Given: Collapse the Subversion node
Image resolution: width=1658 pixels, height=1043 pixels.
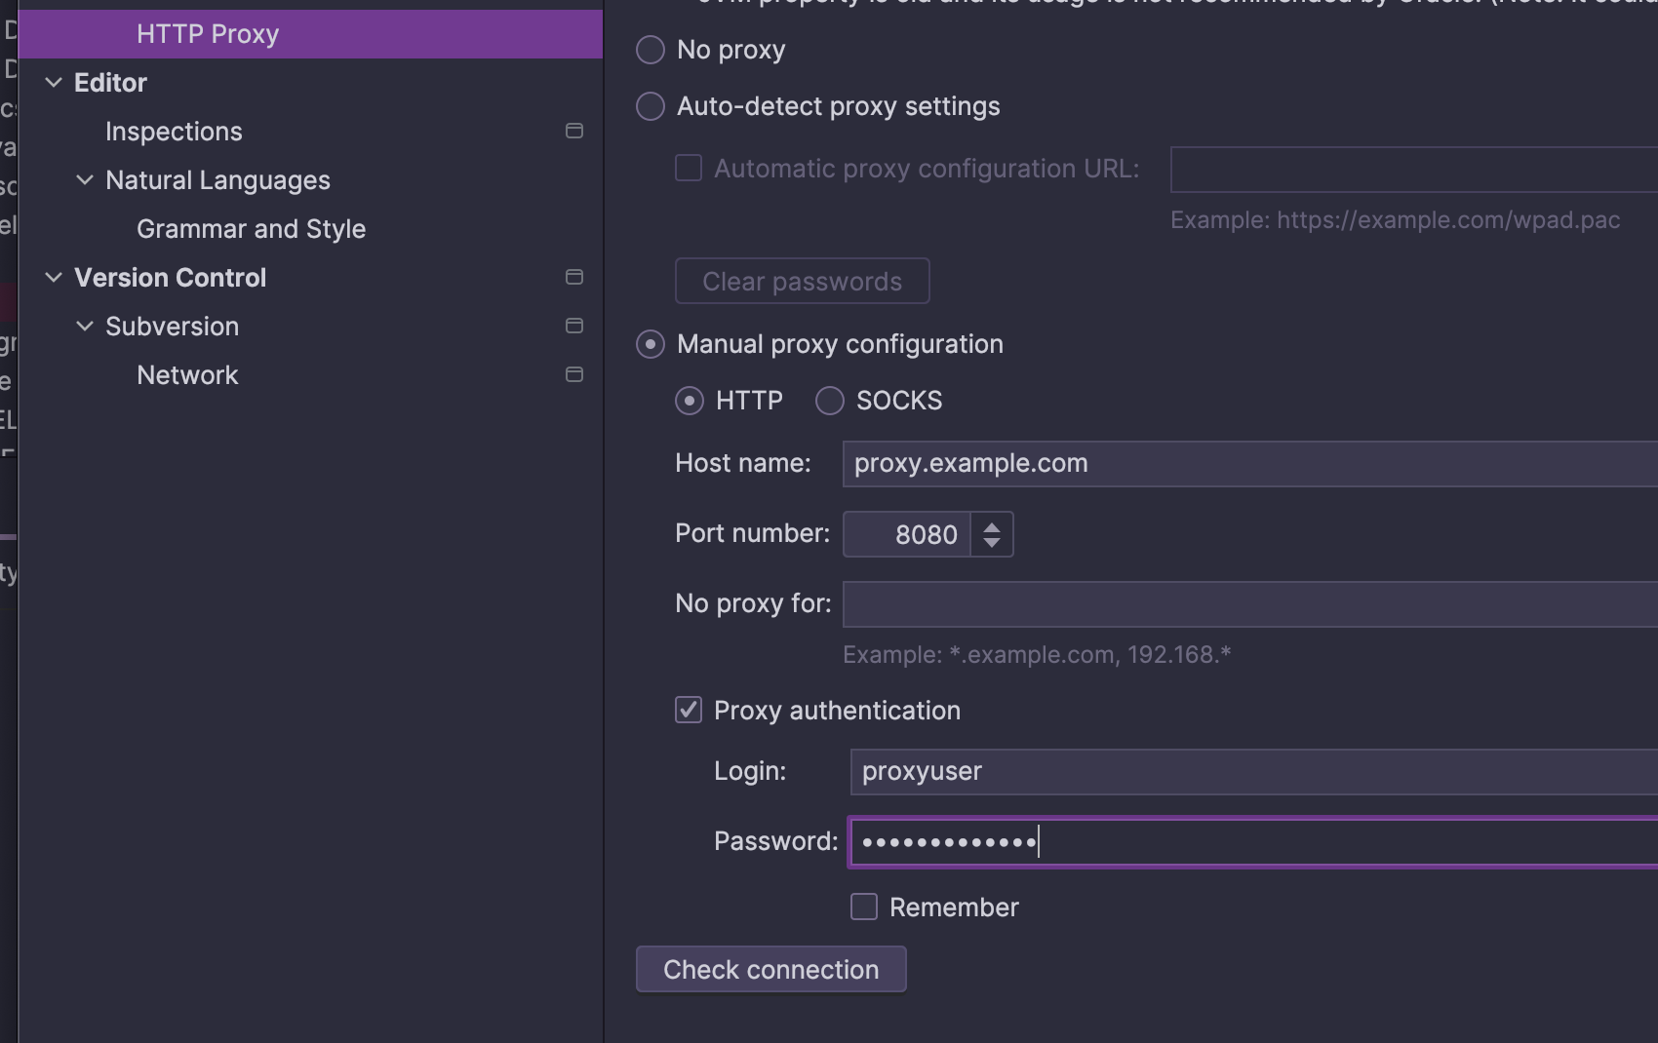Looking at the screenshot, I should pos(85,327).
